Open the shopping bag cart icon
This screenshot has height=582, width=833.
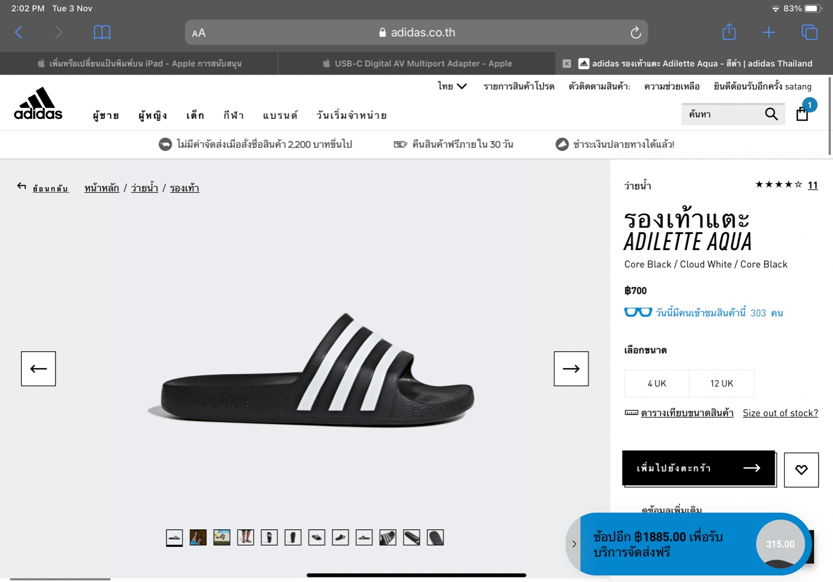802,114
